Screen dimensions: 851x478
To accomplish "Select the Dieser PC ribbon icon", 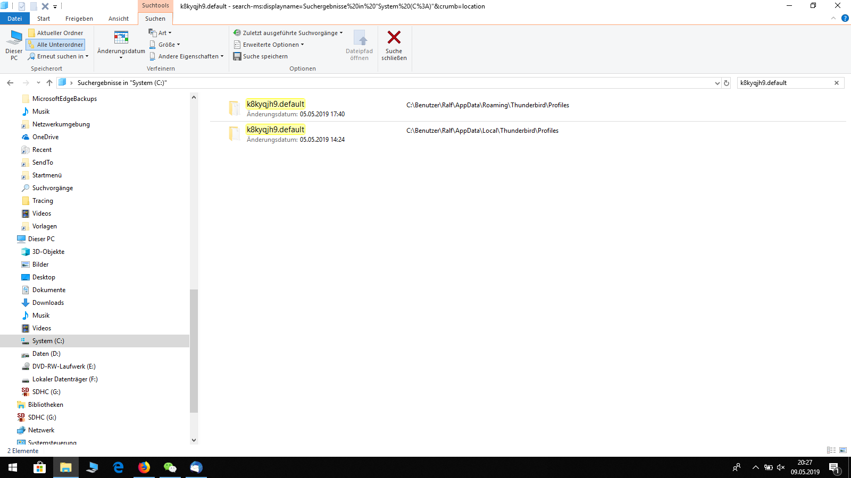I will click(14, 45).
